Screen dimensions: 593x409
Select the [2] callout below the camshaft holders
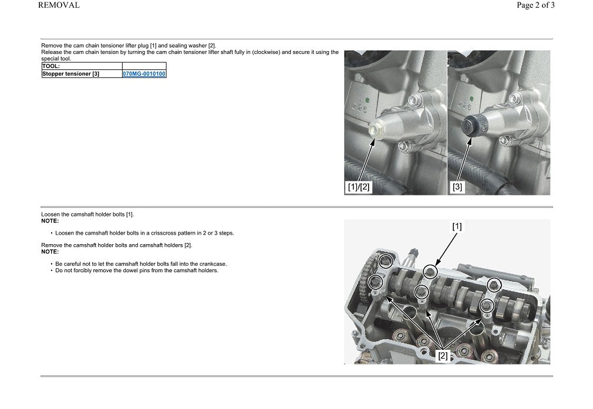tap(443, 356)
